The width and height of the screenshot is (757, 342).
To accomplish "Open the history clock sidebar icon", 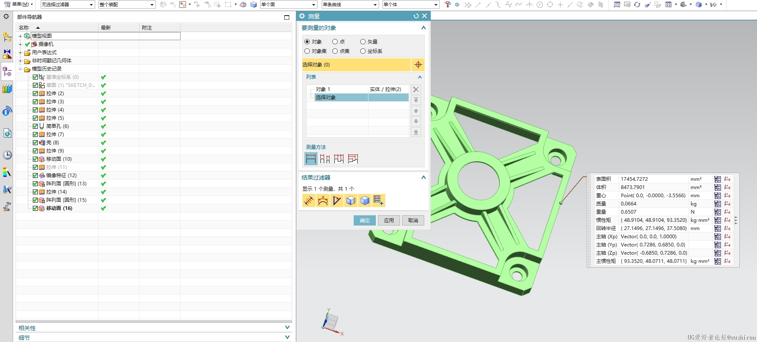I will 7,155.
